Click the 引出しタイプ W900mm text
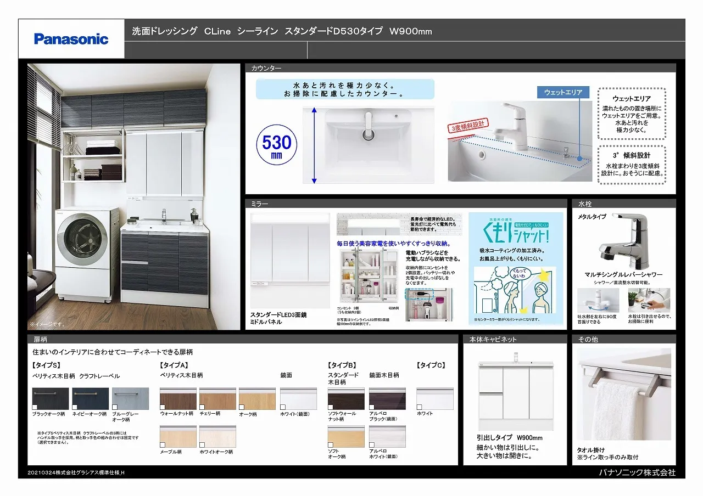This screenshot has width=703, height=496. [x=510, y=438]
